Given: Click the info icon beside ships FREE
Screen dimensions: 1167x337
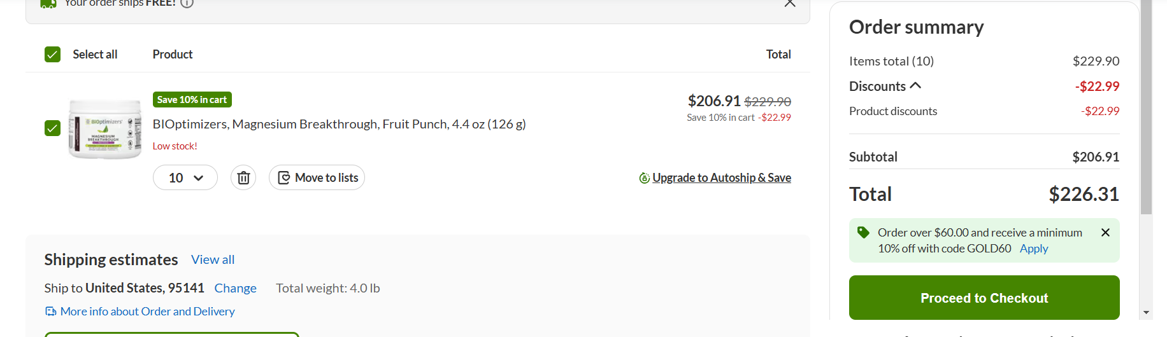Looking at the screenshot, I should [x=187, y=3].
